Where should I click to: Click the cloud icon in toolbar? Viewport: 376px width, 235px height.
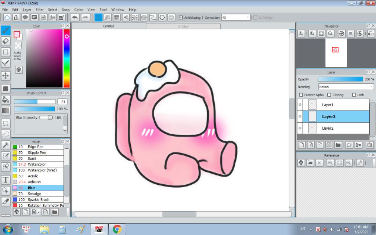7,18
